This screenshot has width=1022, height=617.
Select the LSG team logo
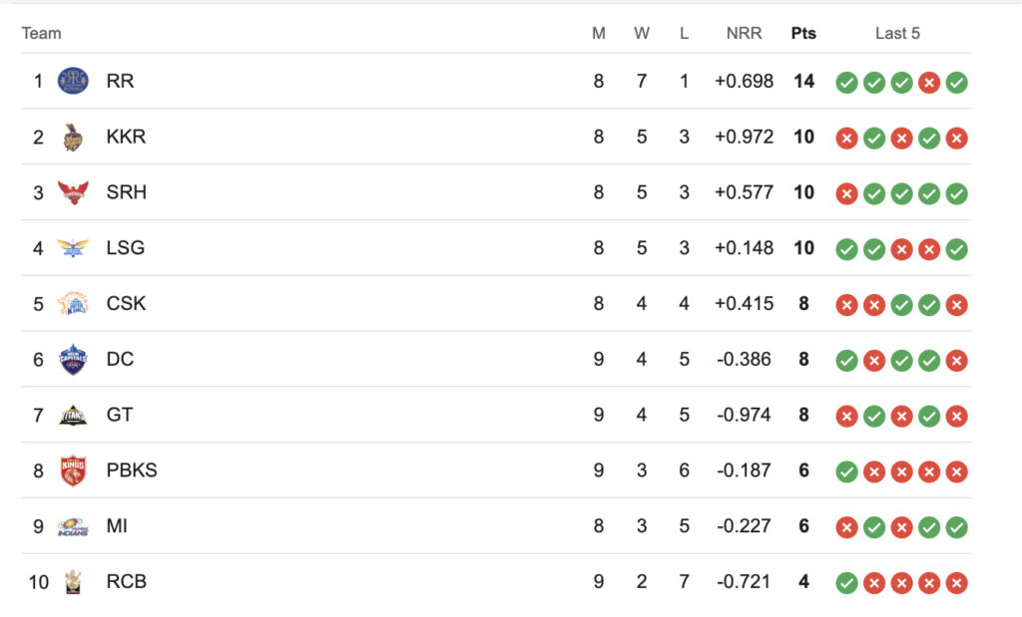pyautogui.click(x=73, y=248)
